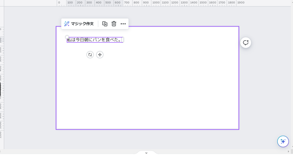
Task: Click the circular rotate handle below text
Action: coord(90,55)
